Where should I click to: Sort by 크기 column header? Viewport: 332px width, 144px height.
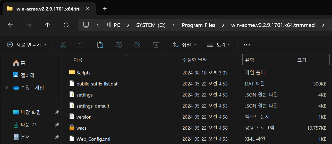pyautogui.click(x=302, y=60)
